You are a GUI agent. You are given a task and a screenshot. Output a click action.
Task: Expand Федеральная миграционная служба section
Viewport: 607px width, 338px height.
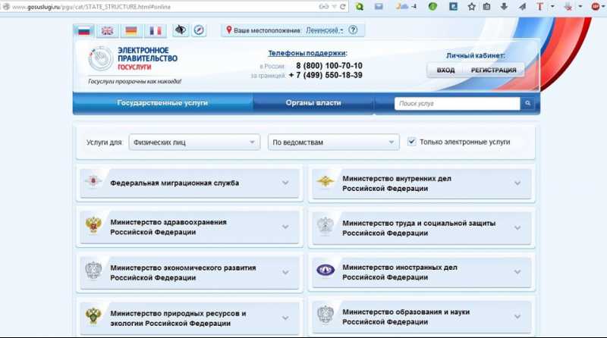pos(285,183)
